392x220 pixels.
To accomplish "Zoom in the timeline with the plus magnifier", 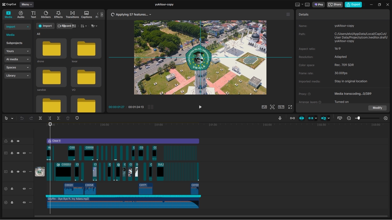I will click(x=385, y=118).
